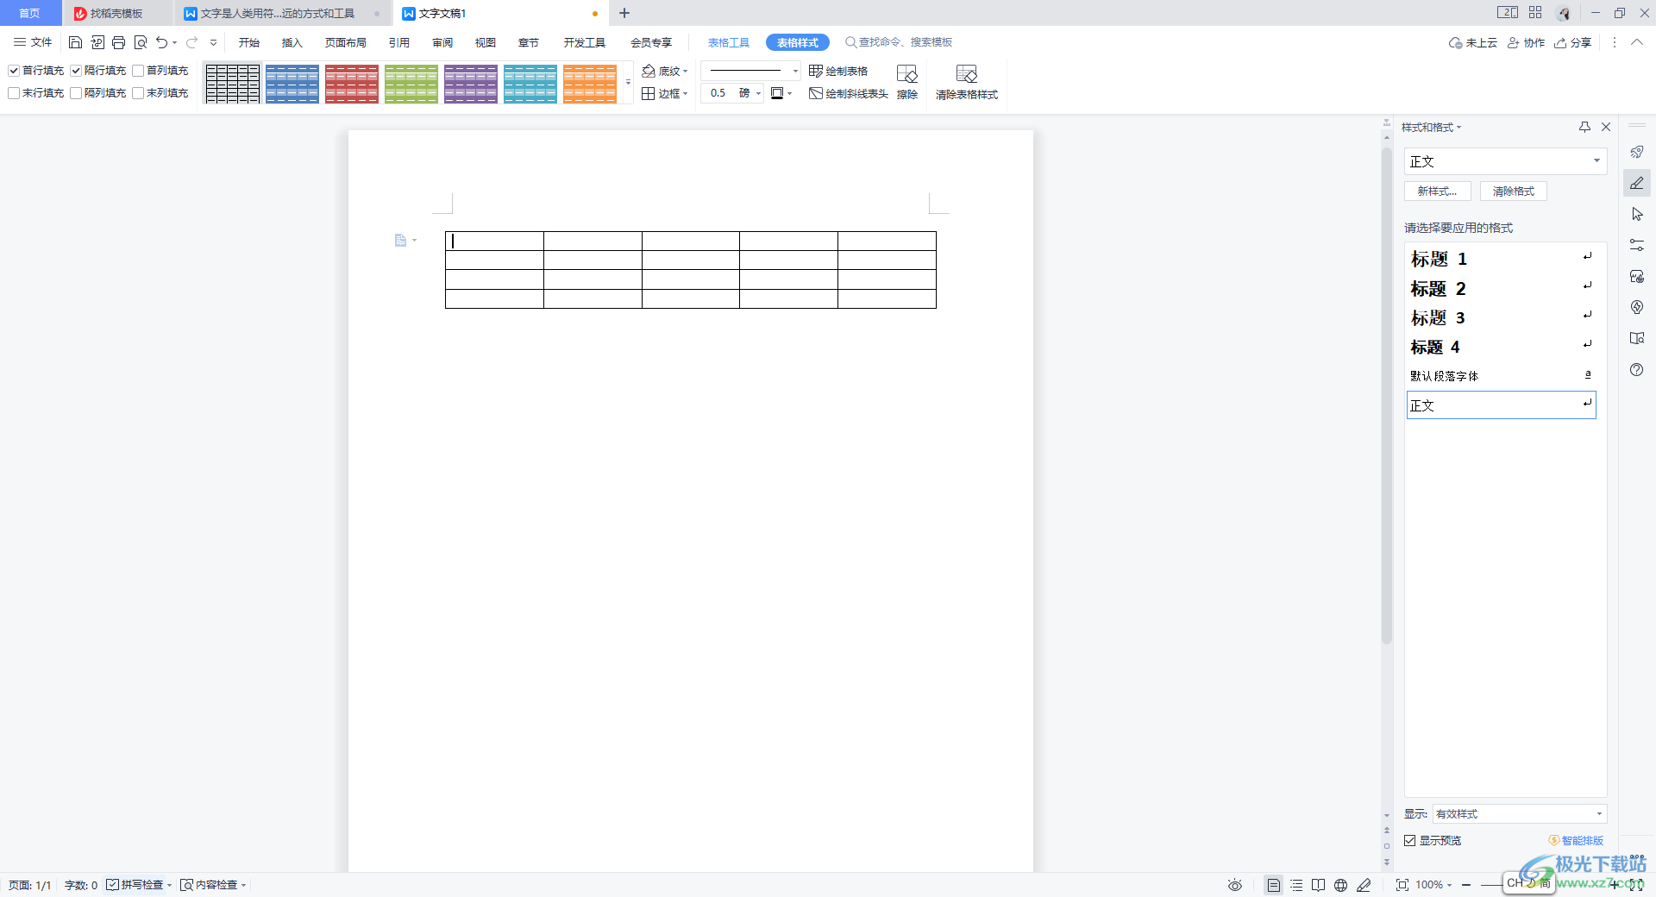Open new tab with plus icon
Screen dimensions: 1656x897
(x=624, y=13)
